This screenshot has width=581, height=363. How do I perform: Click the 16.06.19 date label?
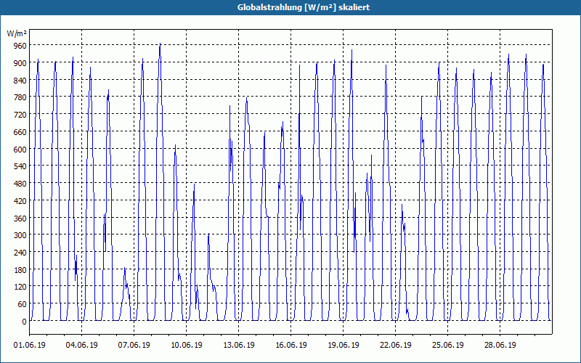click(291, 346)
